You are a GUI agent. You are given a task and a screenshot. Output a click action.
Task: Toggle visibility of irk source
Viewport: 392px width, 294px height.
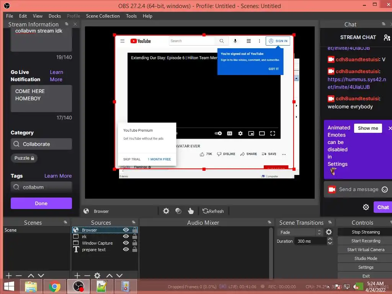click(x=126, y=236)
